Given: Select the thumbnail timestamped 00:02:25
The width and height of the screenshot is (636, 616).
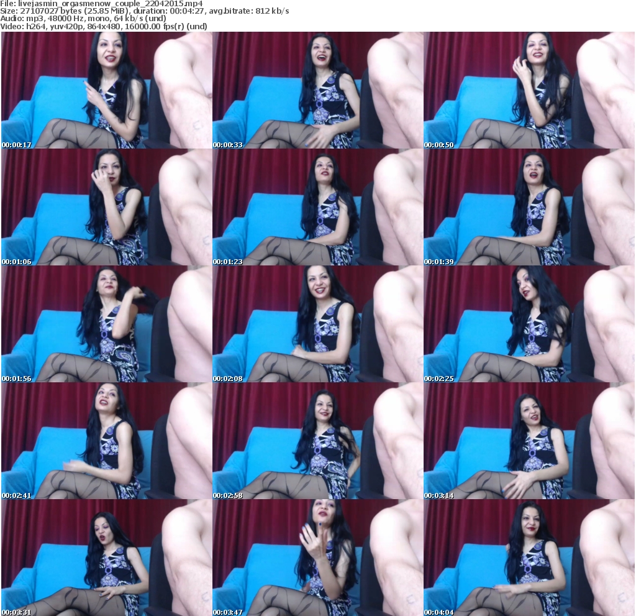Looking at the screenshot, I should (x=529, y=324).
